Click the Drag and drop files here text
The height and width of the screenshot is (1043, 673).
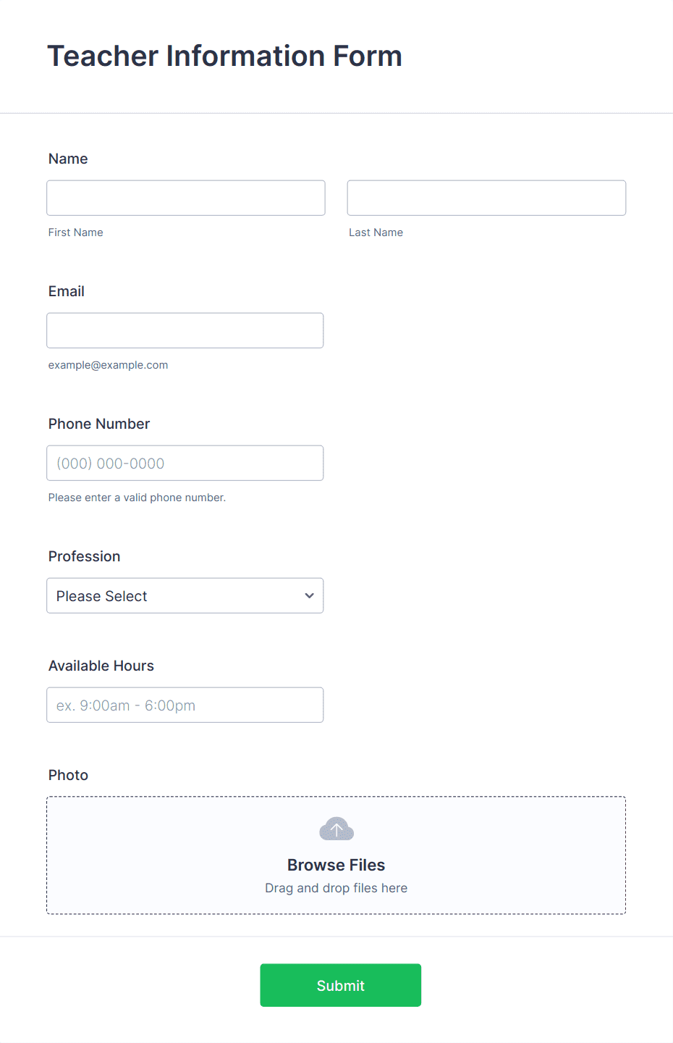click(x=336, y=888)
